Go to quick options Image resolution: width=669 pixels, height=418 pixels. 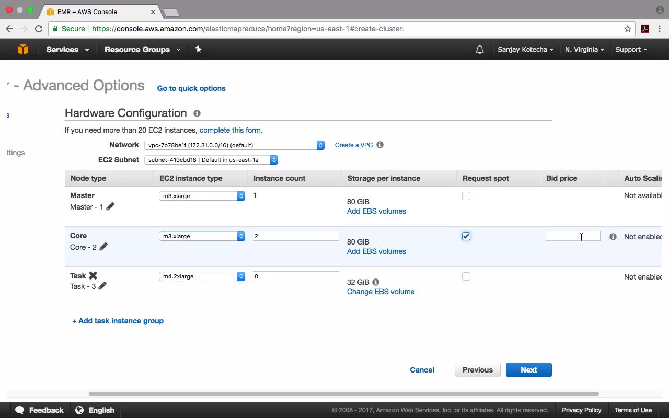click(x=191, y=88)
